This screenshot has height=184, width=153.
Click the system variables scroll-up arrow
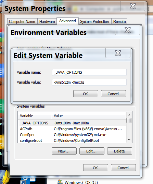click(129, 115)
